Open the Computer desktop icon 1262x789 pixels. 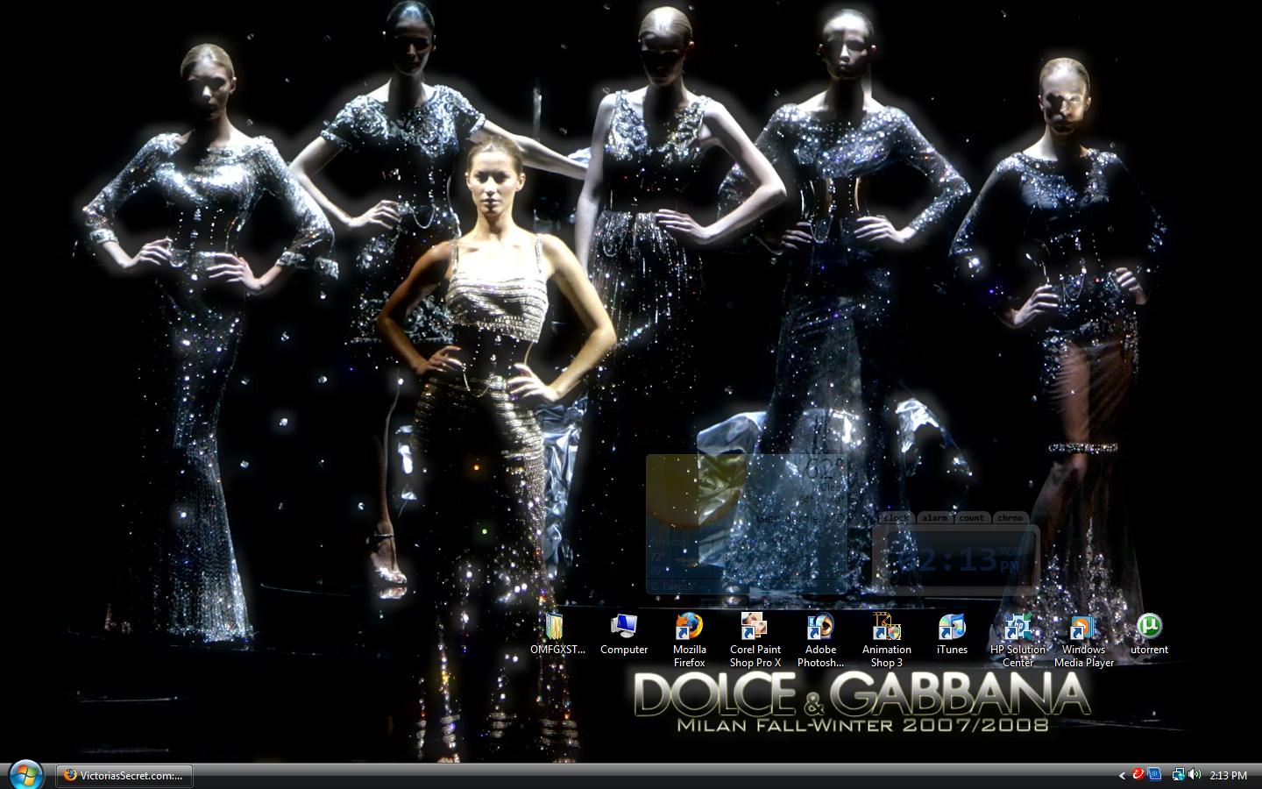[623, 628]
